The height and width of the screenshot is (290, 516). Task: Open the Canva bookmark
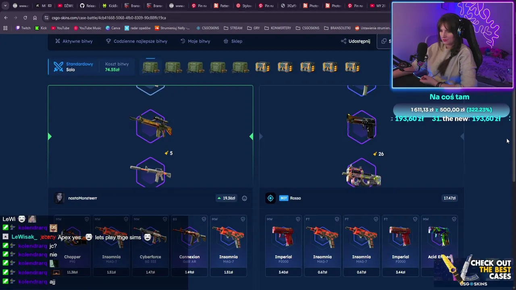coord(113,28)
